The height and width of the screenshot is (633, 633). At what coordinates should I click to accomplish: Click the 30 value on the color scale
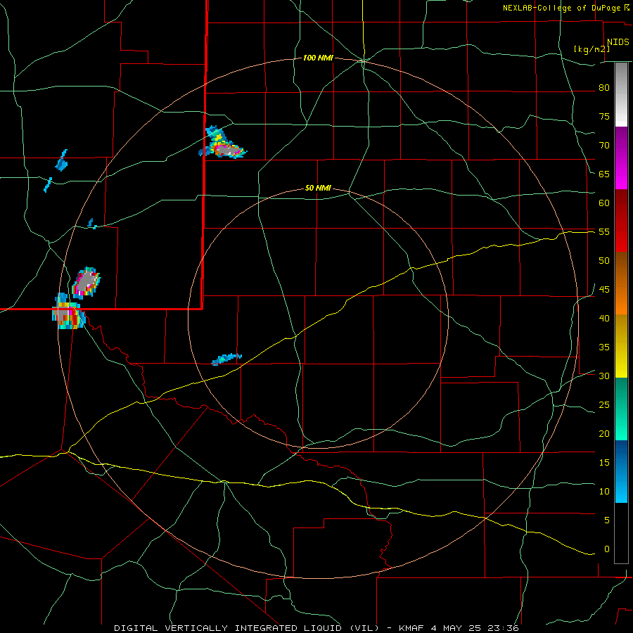pos(604,376)
